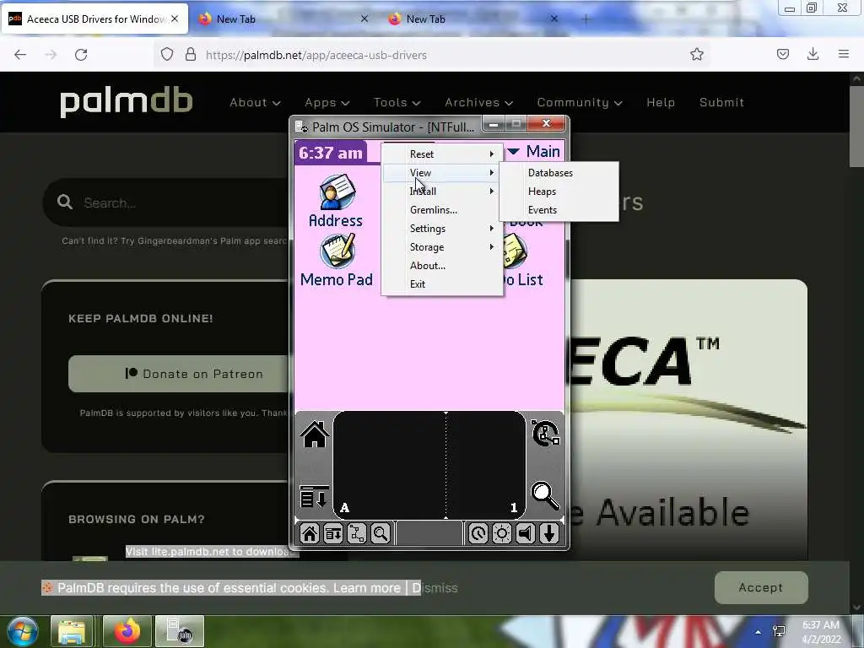Open the Address app in Palm Simulator
The width and height of the screenshot is (864, 648).
336,201
